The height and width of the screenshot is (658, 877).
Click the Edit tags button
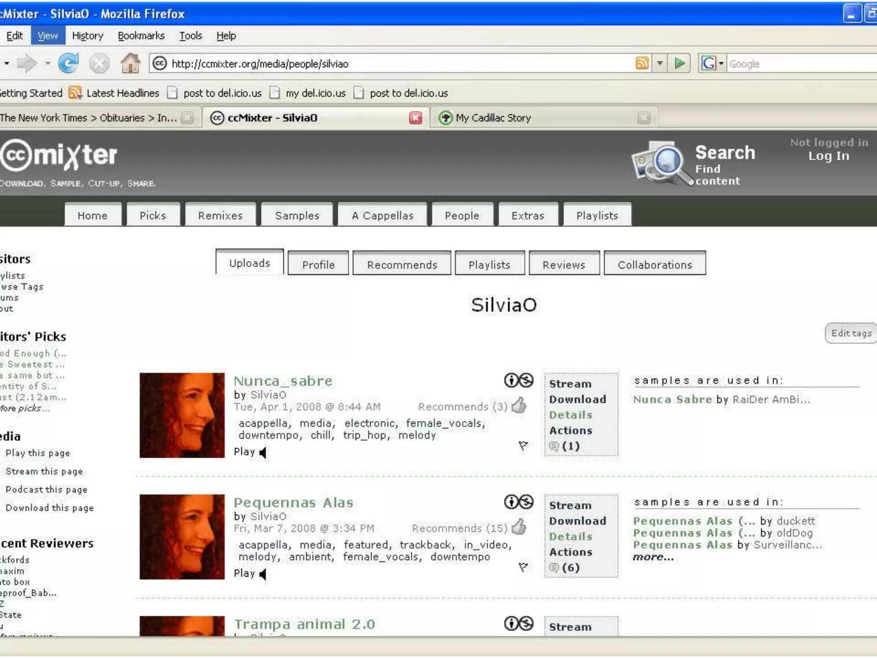click(851, 333)
